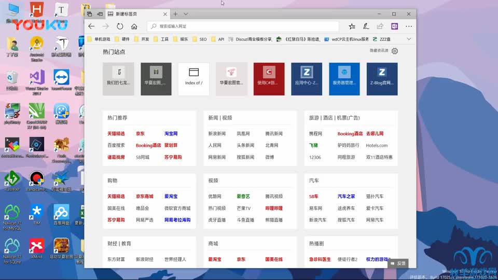This screenshot has height=280, width=498.
Task: Open 百度网盘 desktop icon
Action: click(61, 215)
